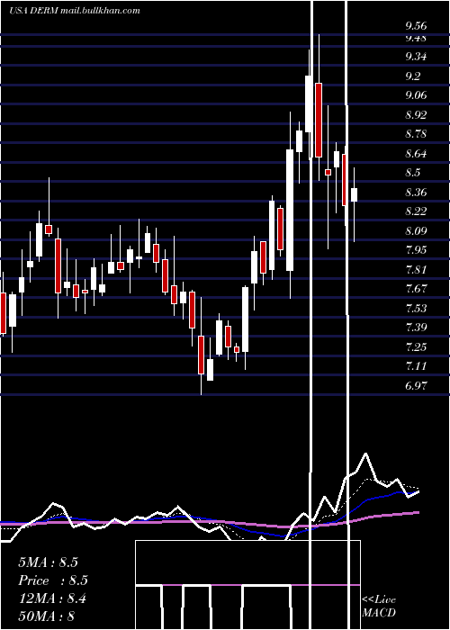Screen dimensions: 450x630
Task: Click the '<<Live MACD' label
Action: [x=379, y=607]
